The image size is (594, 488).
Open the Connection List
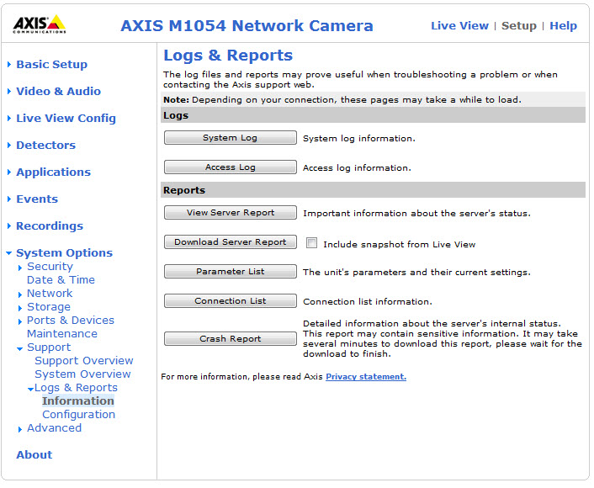(x=231, y=301)
